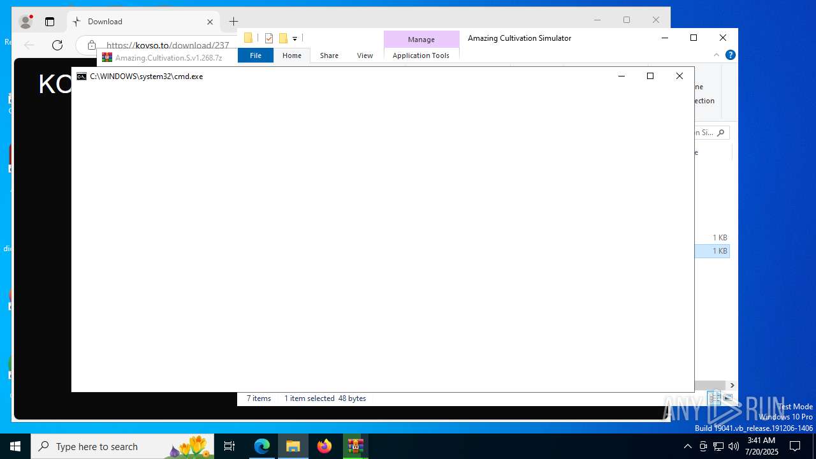The height and width of the screenshot is (459, 816).
Task: Switch Explorer to Details view icon
Action: tap(715, 398)
